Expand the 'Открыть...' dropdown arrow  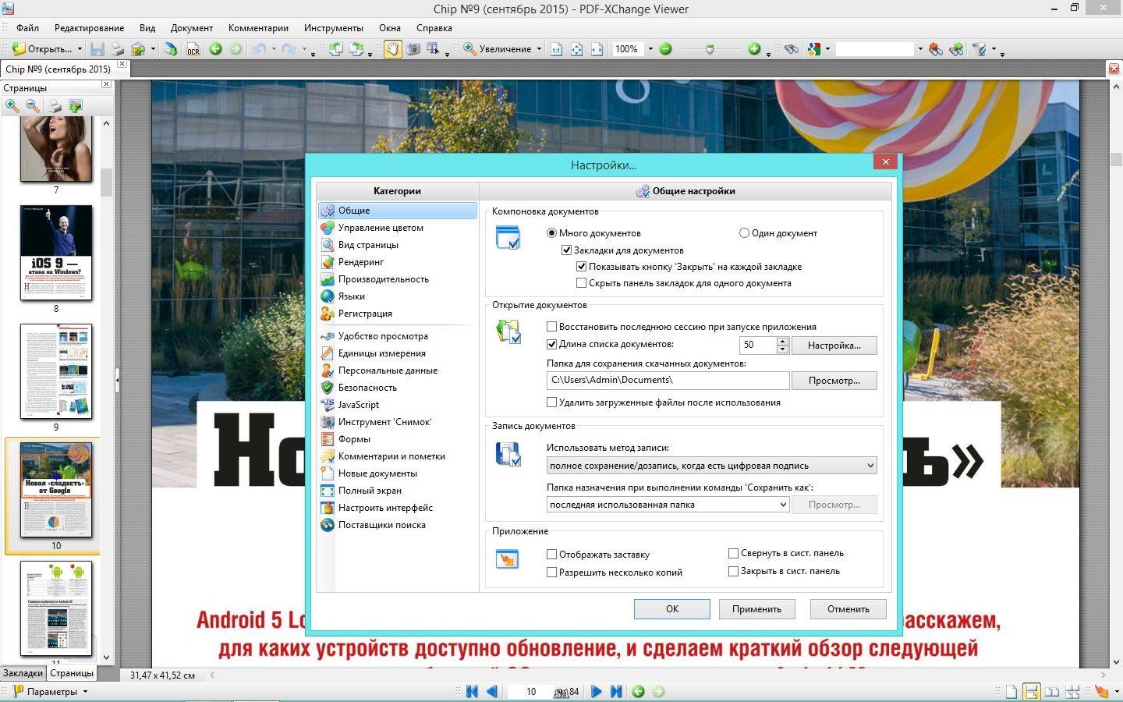[79, 49]
